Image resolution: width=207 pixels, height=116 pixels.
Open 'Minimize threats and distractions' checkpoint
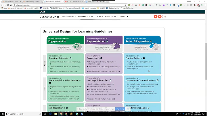tap(63, 71)
